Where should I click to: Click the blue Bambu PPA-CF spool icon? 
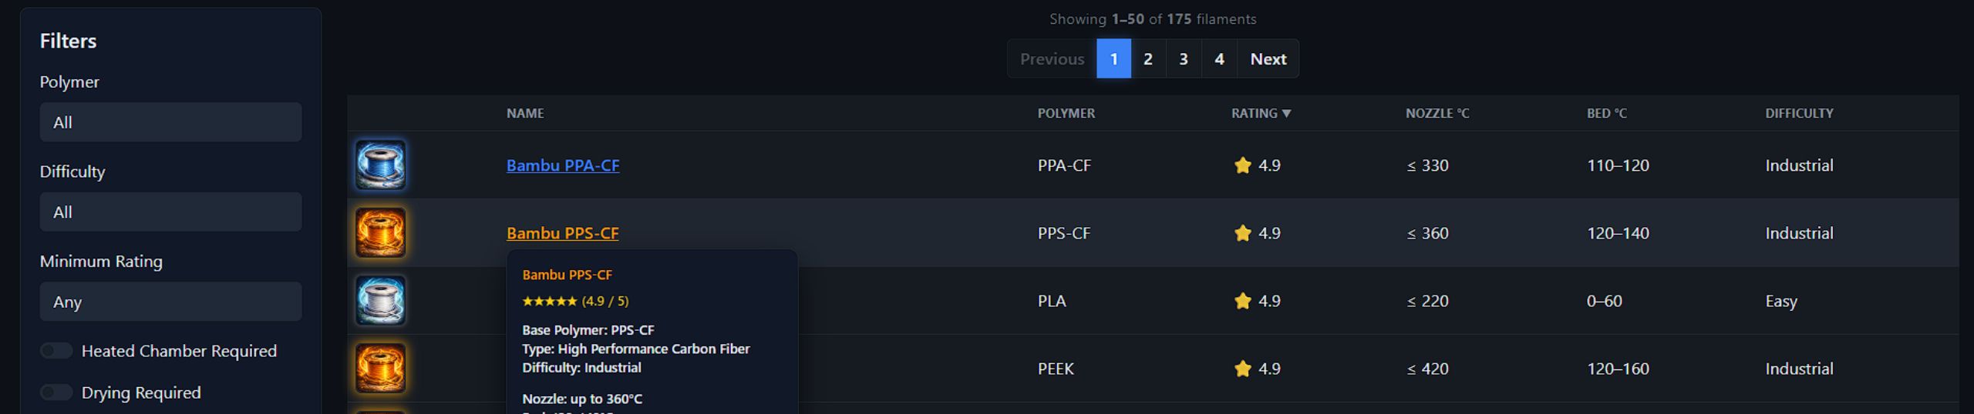tap(380, 165)
